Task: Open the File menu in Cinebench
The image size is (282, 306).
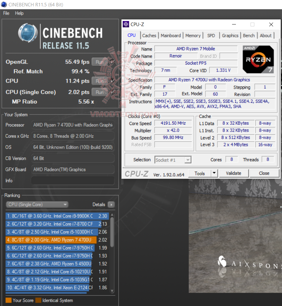Action: [6, 13]
